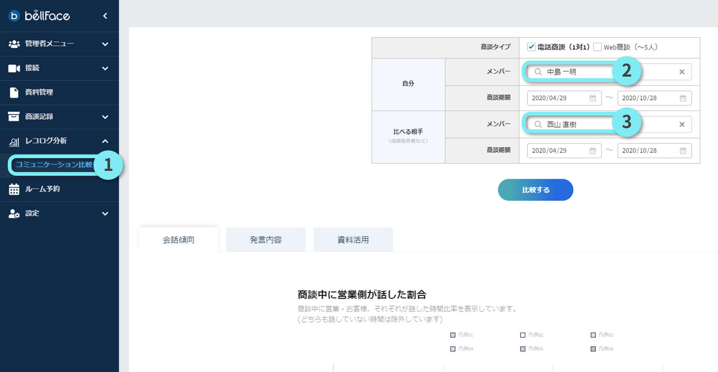Clear the 中島 一明 member selection
Viewport: 718px width, 372px height.
pyautogui.click(x=682, y=72)
